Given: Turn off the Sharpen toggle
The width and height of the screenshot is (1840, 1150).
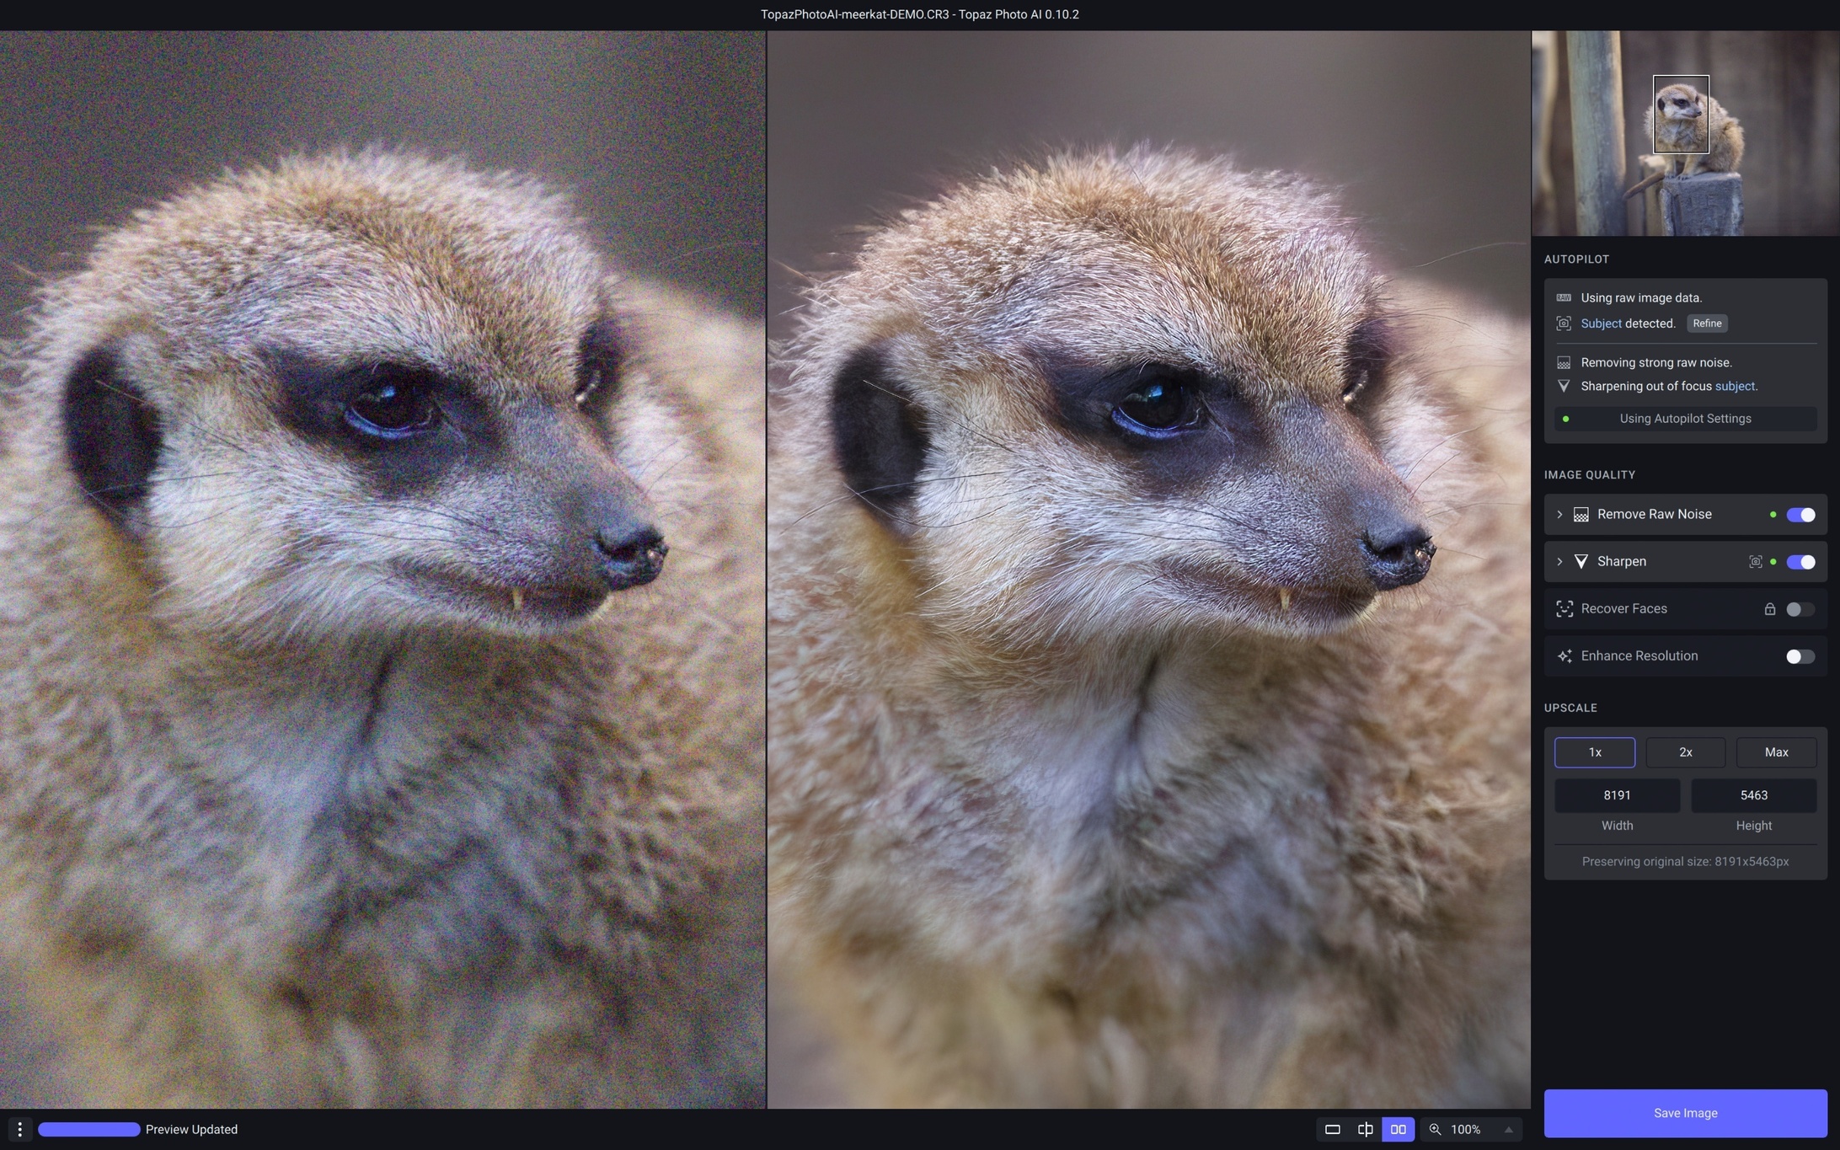Looking at the screenshot, I should coord(1800,562).
